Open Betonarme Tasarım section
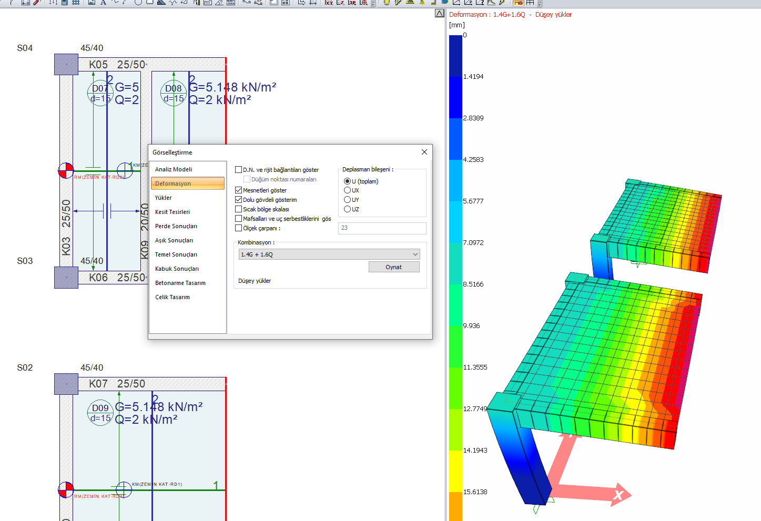 coord(187,283)
